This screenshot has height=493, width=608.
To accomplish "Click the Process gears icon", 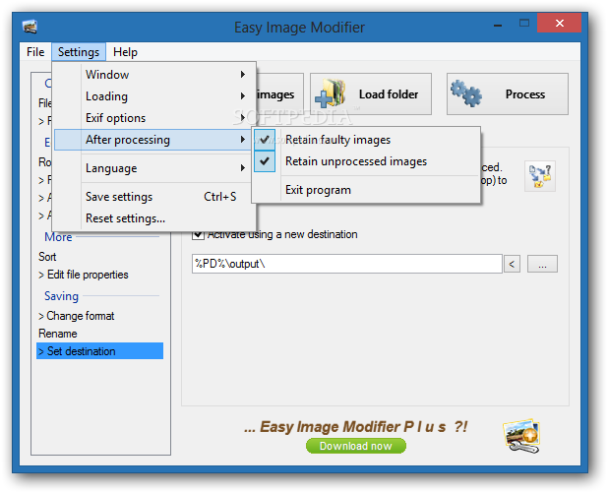I will click(466, 93).
